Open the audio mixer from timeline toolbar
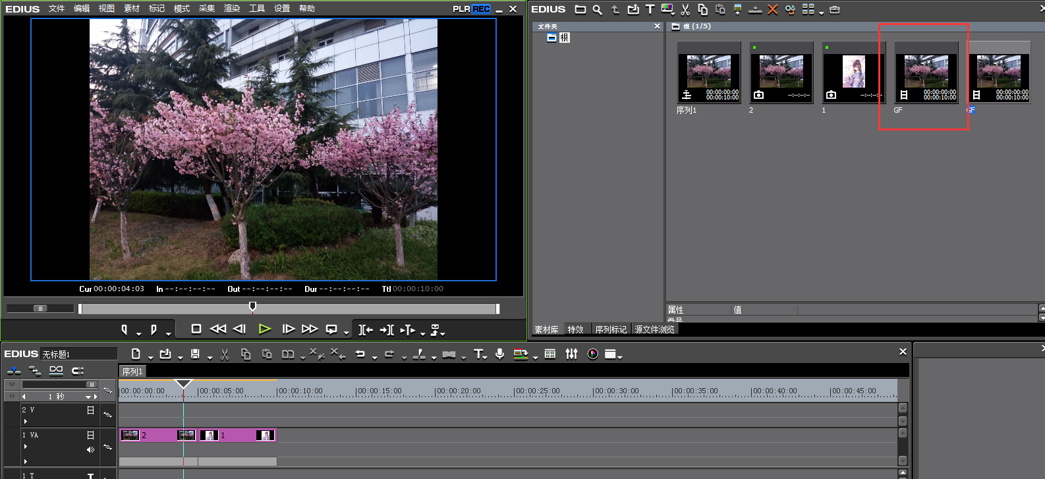 pyautogui.click(x=571, y=354)
